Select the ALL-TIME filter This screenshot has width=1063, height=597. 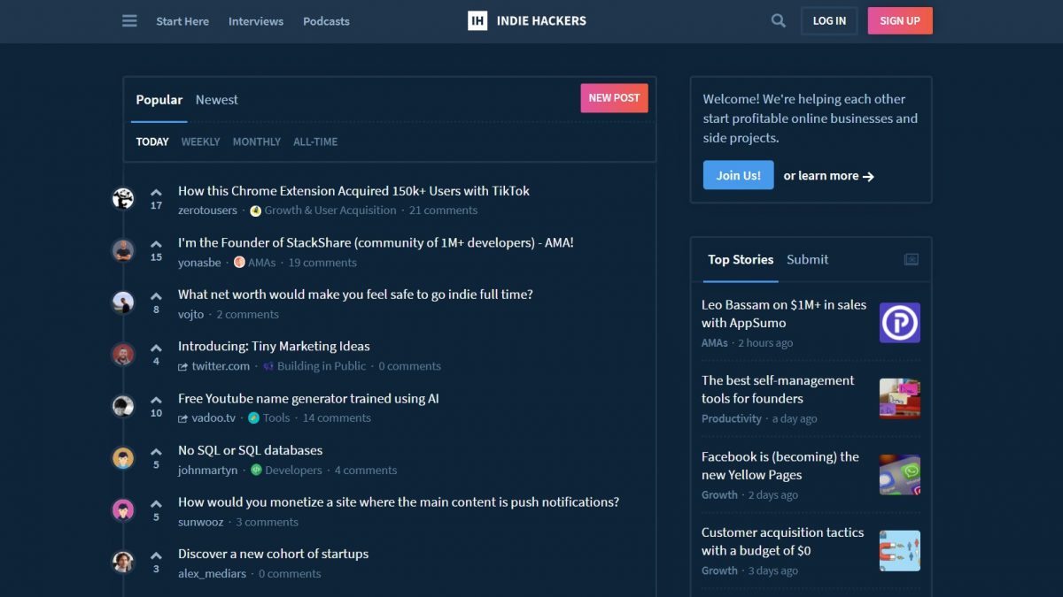click(x=315, y=142)
